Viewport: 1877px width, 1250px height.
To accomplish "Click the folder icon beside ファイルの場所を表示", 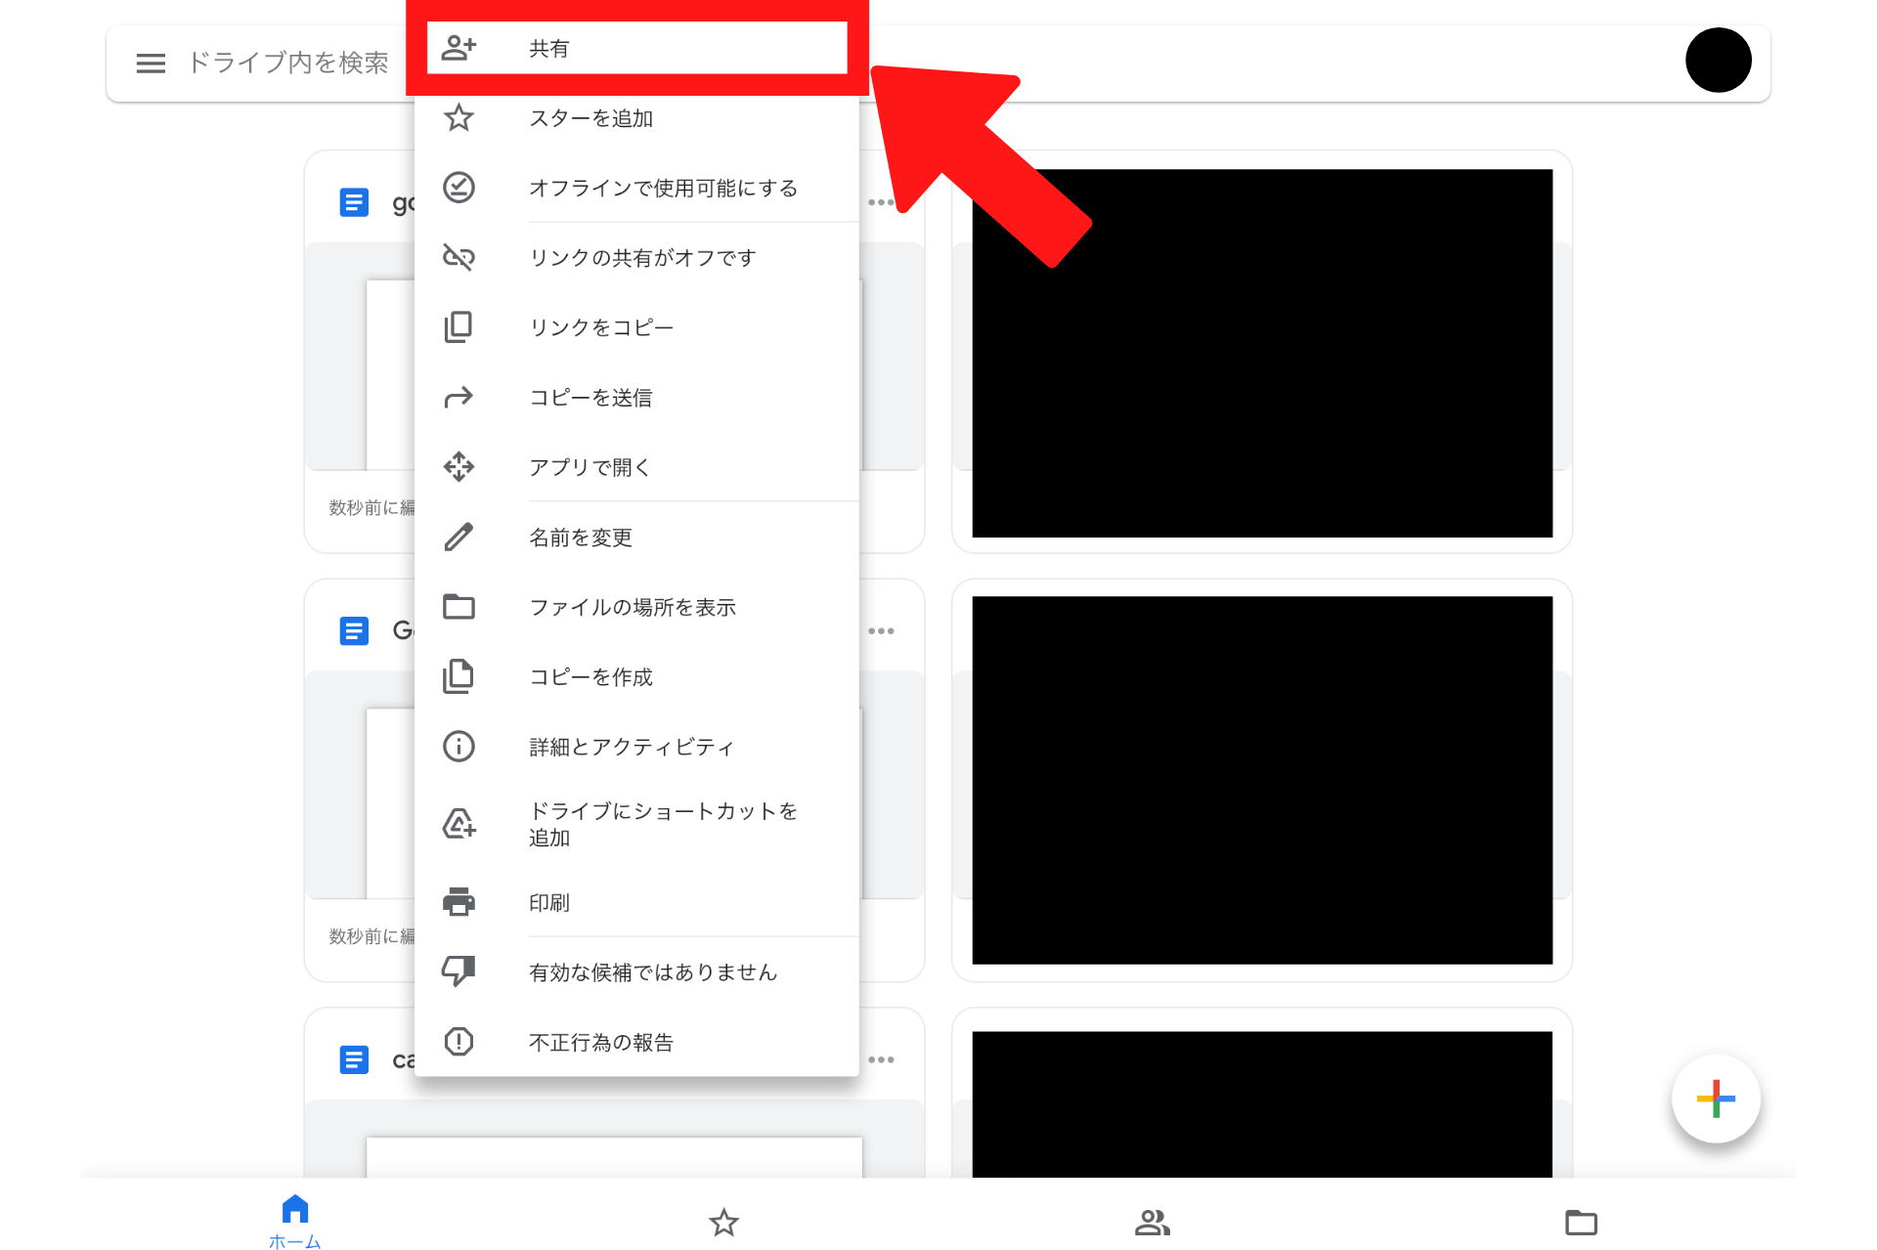I will 458,607.
